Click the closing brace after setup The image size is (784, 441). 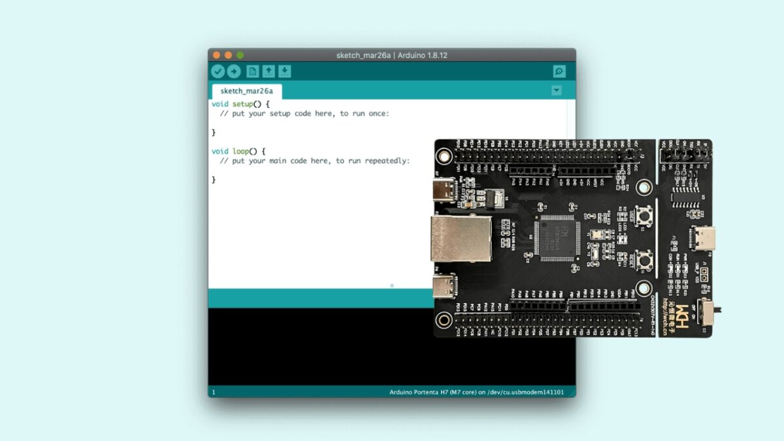coord(213,132)
